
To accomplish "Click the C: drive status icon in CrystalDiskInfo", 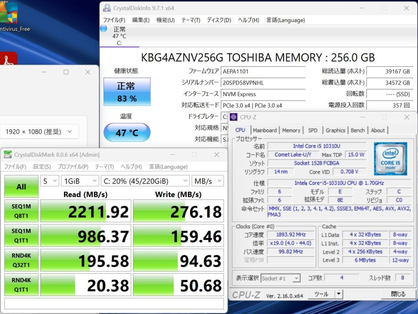I will 103,28.
